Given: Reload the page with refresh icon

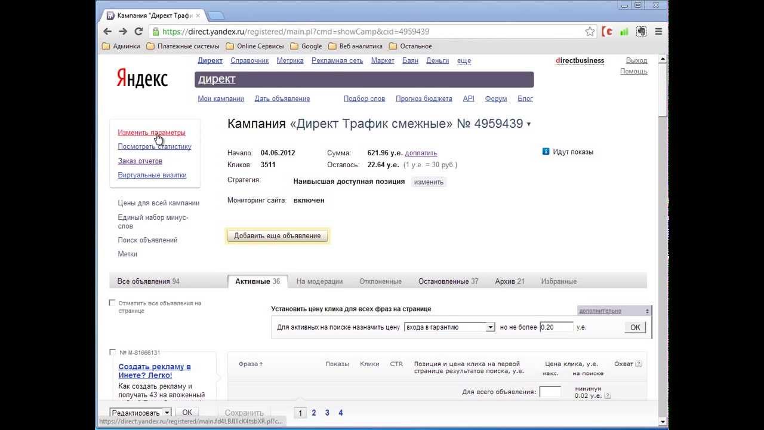Looking at the screenshot, I should click(138, 32).
